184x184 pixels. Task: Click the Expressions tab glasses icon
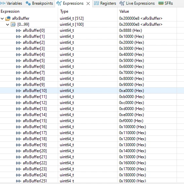point(59,3)
